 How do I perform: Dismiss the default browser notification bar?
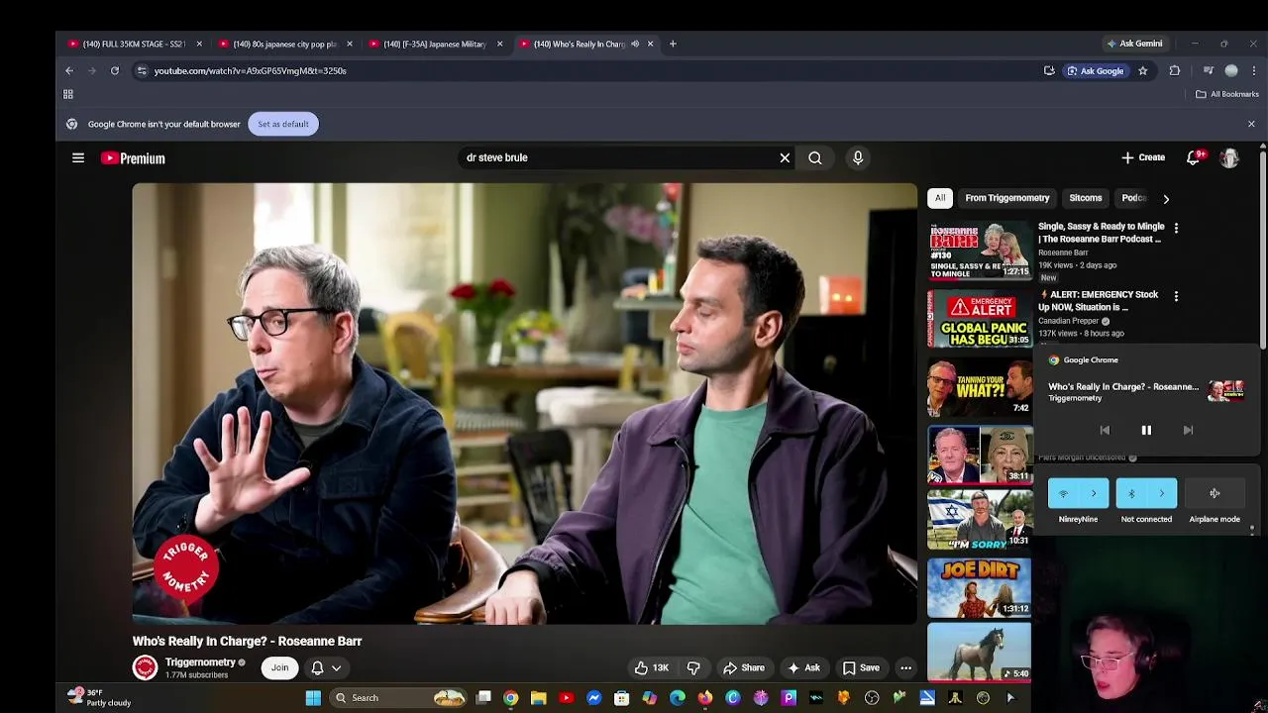[1251, 124]
